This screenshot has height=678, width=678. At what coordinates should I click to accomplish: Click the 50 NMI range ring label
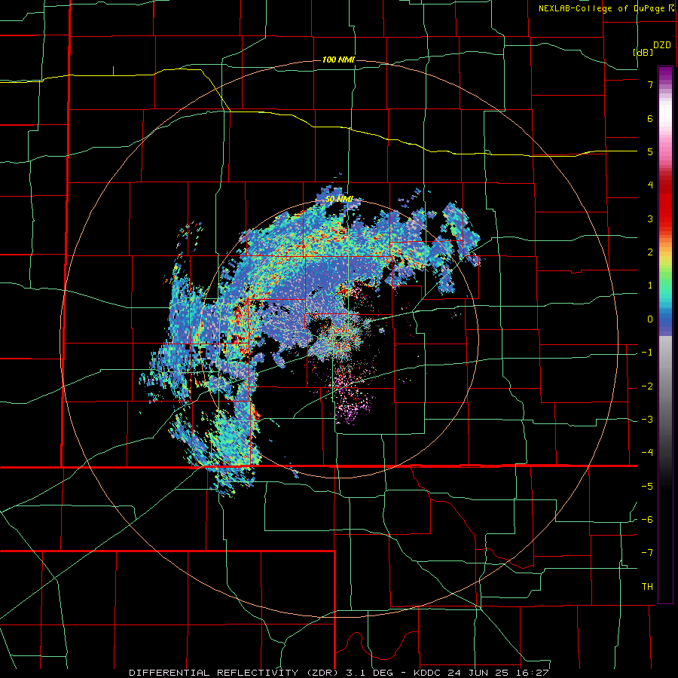click(339, 199)
